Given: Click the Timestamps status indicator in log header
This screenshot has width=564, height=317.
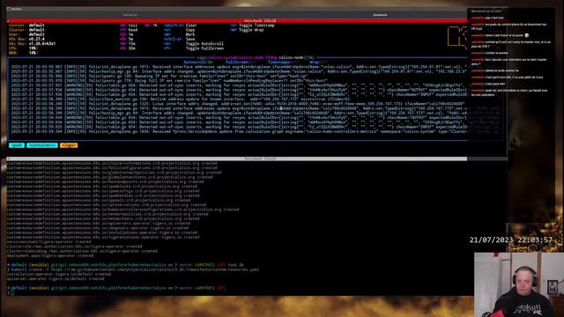Looking at the screenshot, I should [x=283, y=62].
